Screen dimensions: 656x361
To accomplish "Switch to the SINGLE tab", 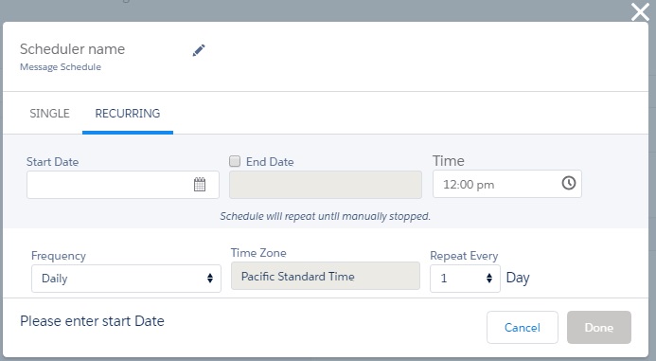I will point(49,114).
